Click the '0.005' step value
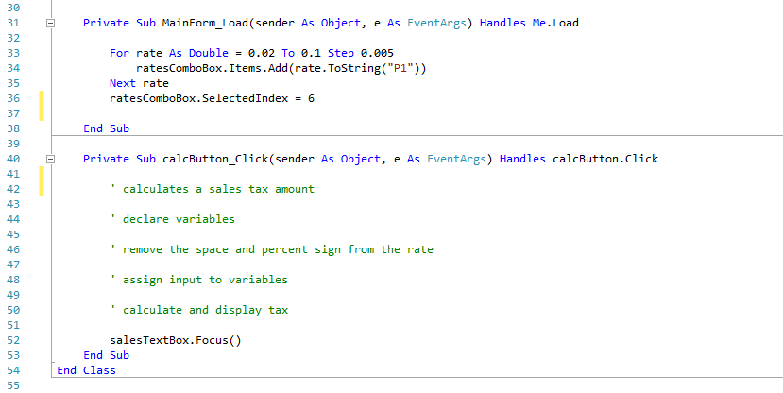Image resolution: width=783 pixels, height=393 pixels. [377, 53]
